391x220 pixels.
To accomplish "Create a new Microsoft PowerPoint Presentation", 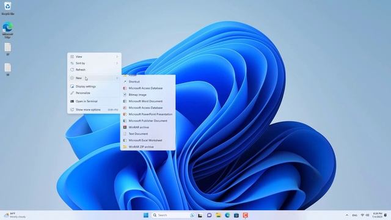I will [x=148, y=114].
